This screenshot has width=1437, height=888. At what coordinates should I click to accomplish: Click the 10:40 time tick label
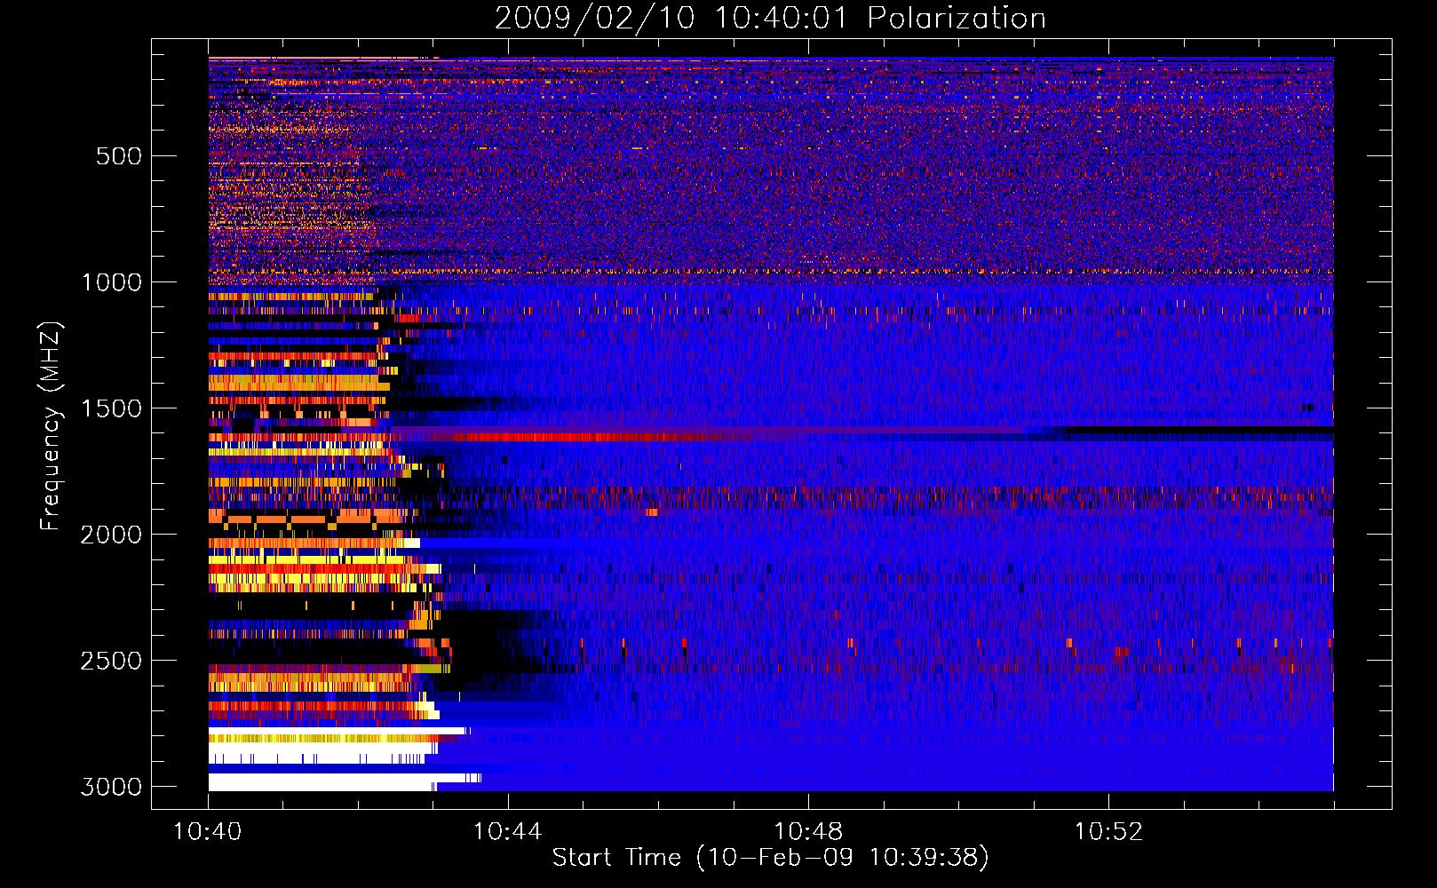click(207, 832)
